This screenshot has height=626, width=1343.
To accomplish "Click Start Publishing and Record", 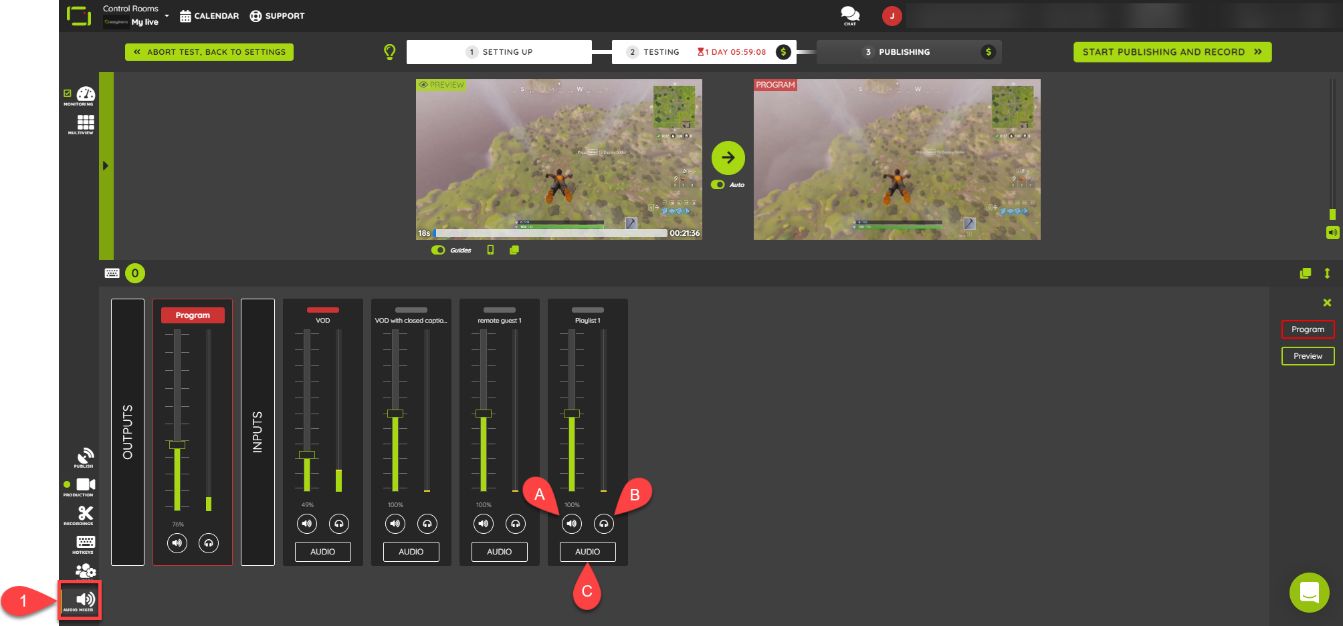I will 1172,52.
